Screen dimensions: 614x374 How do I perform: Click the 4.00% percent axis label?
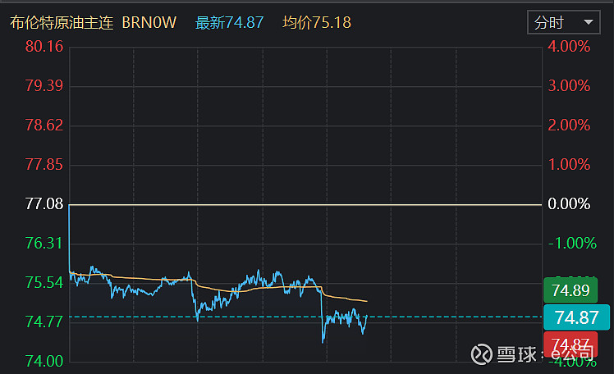(569, 47)
